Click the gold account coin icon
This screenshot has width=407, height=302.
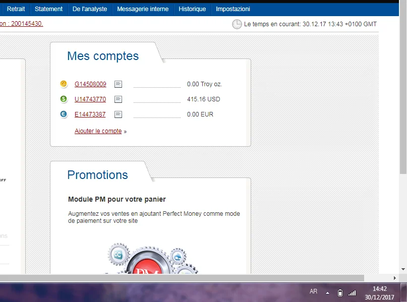coord(64,84)
